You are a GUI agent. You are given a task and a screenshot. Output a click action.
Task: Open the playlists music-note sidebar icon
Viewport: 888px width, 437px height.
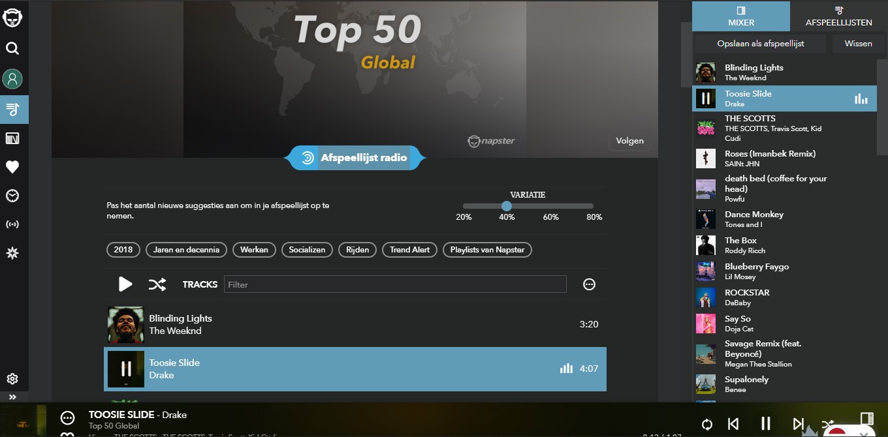(x=12, y=109)
